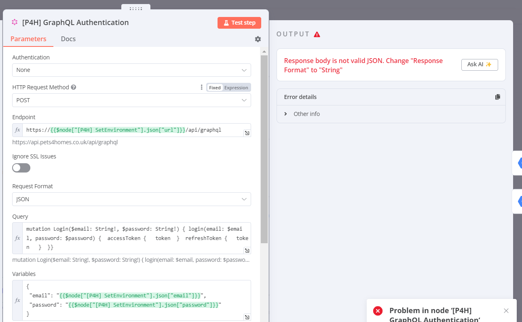Open HTTP Request Method options menu dots

click(x=201, y=87)
